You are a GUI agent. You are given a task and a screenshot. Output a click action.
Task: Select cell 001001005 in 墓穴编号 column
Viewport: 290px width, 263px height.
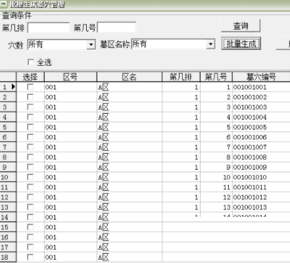click(261, 127)
